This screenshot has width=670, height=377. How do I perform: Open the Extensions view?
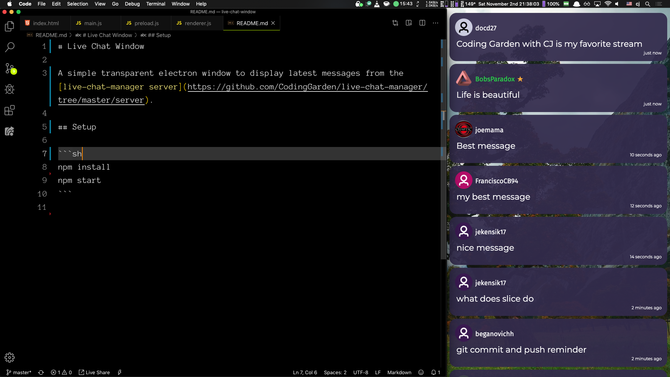9,110
